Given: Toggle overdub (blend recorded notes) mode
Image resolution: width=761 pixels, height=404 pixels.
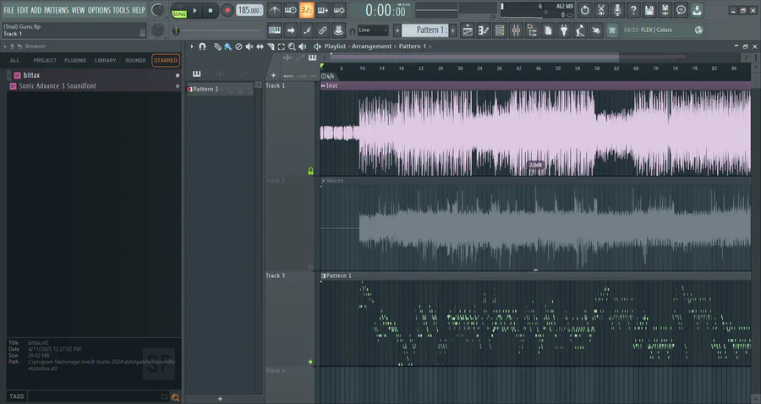Looking at the screenshot, I should [323, 9].
